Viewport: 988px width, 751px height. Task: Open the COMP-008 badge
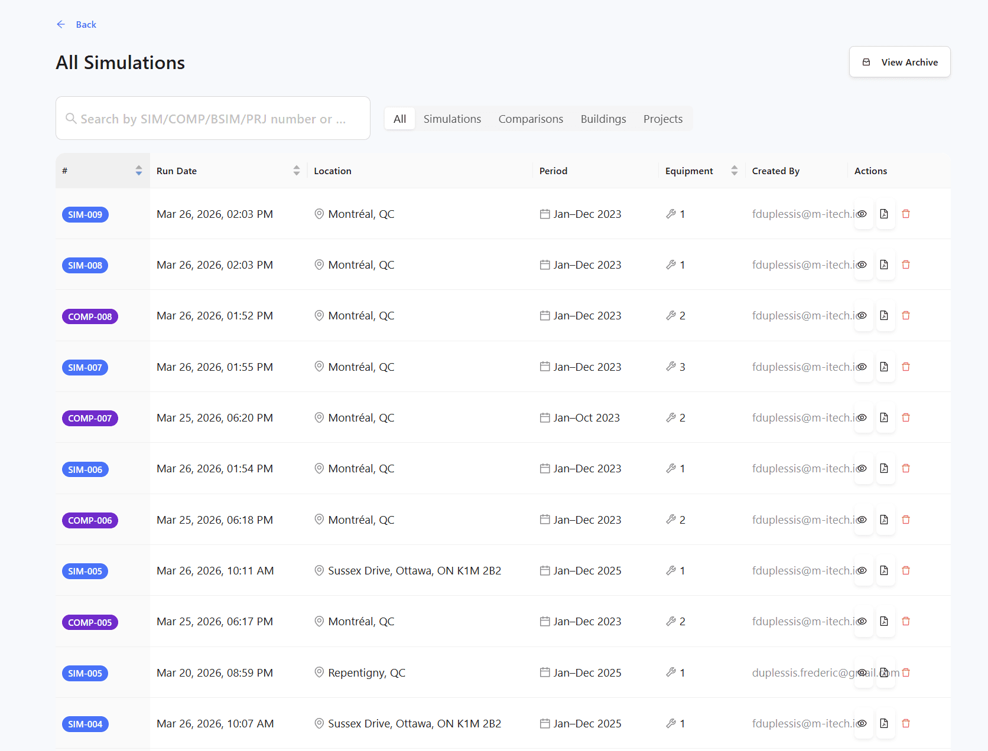tap(90, 316)
